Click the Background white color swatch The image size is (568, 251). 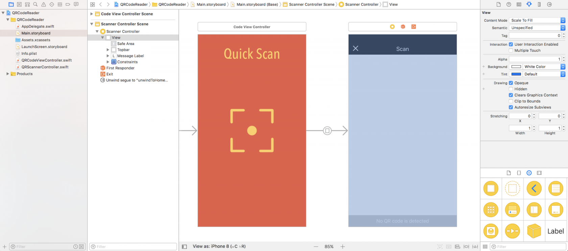point(516,67)
